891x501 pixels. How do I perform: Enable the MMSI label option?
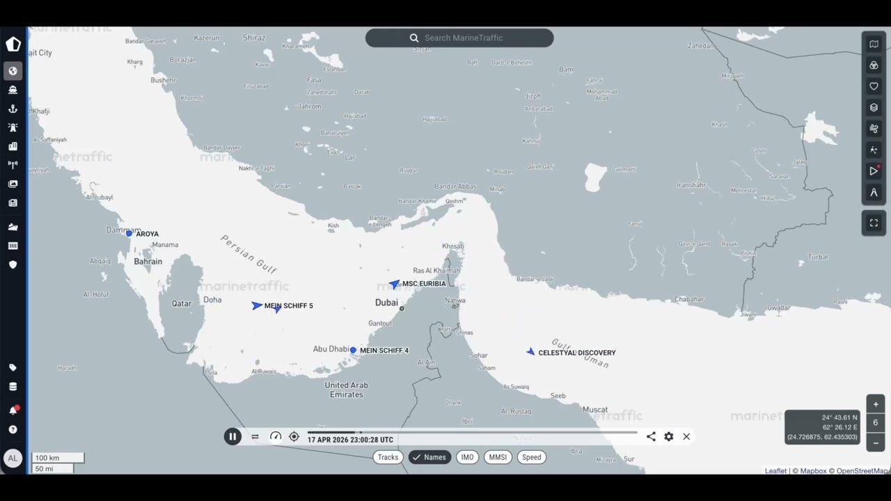point(498,457)
